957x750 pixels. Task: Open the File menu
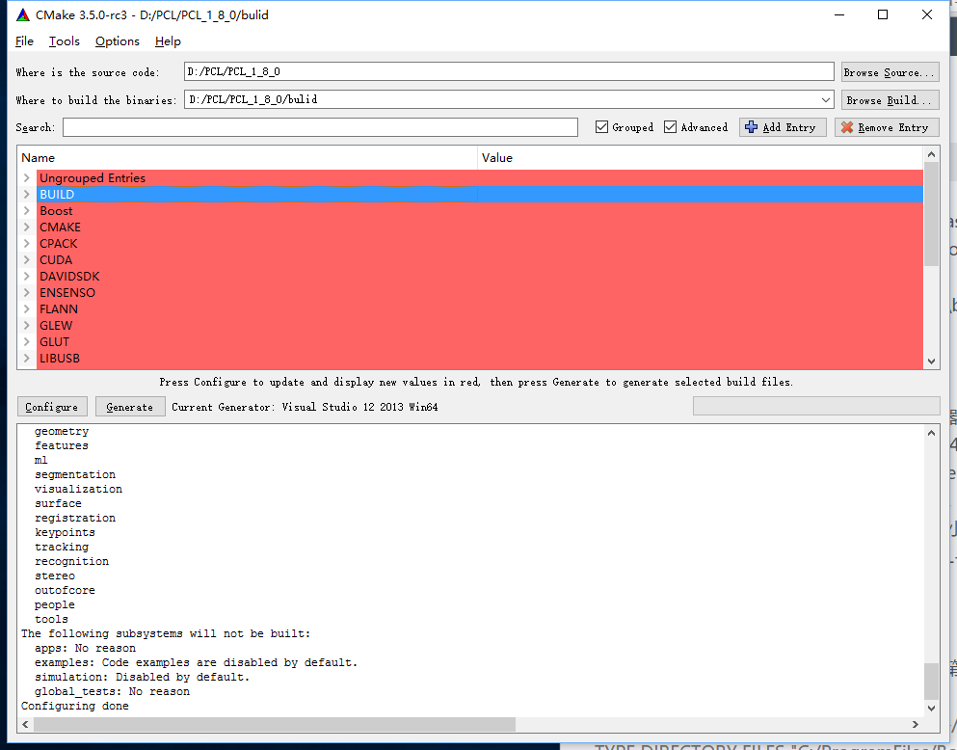pos(24,40)
